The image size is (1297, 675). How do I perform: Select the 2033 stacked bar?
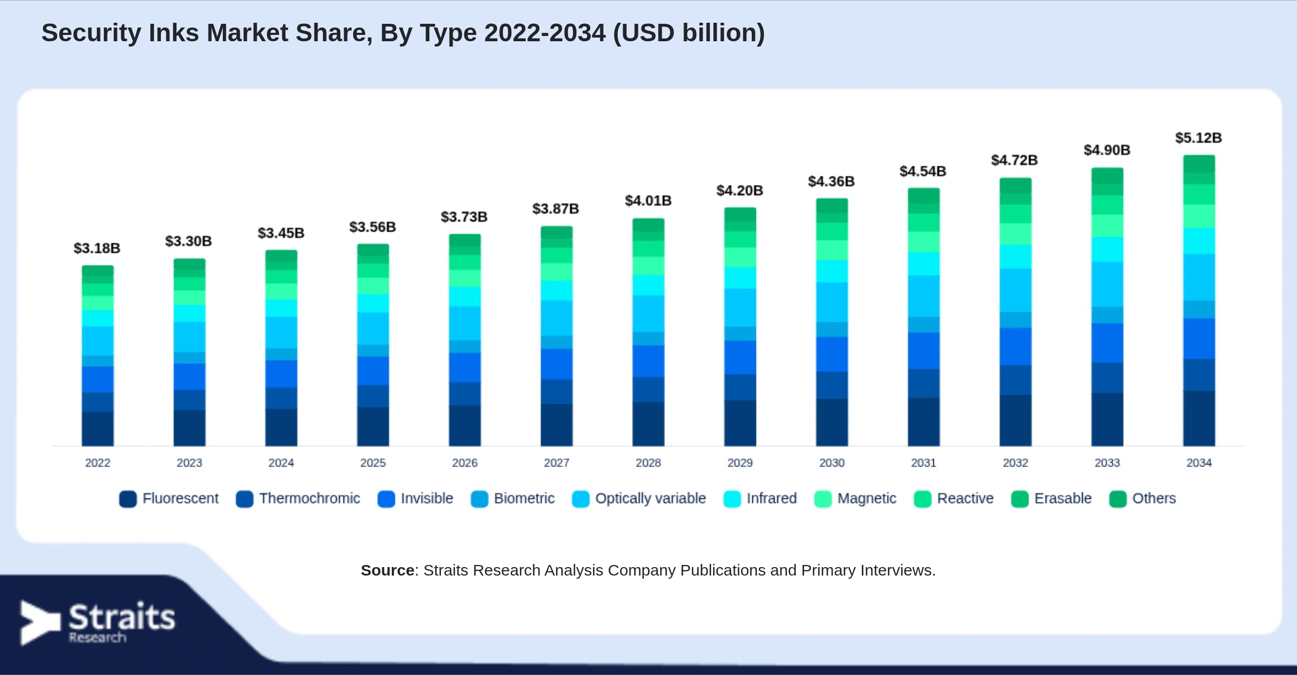click(1107, 307)
